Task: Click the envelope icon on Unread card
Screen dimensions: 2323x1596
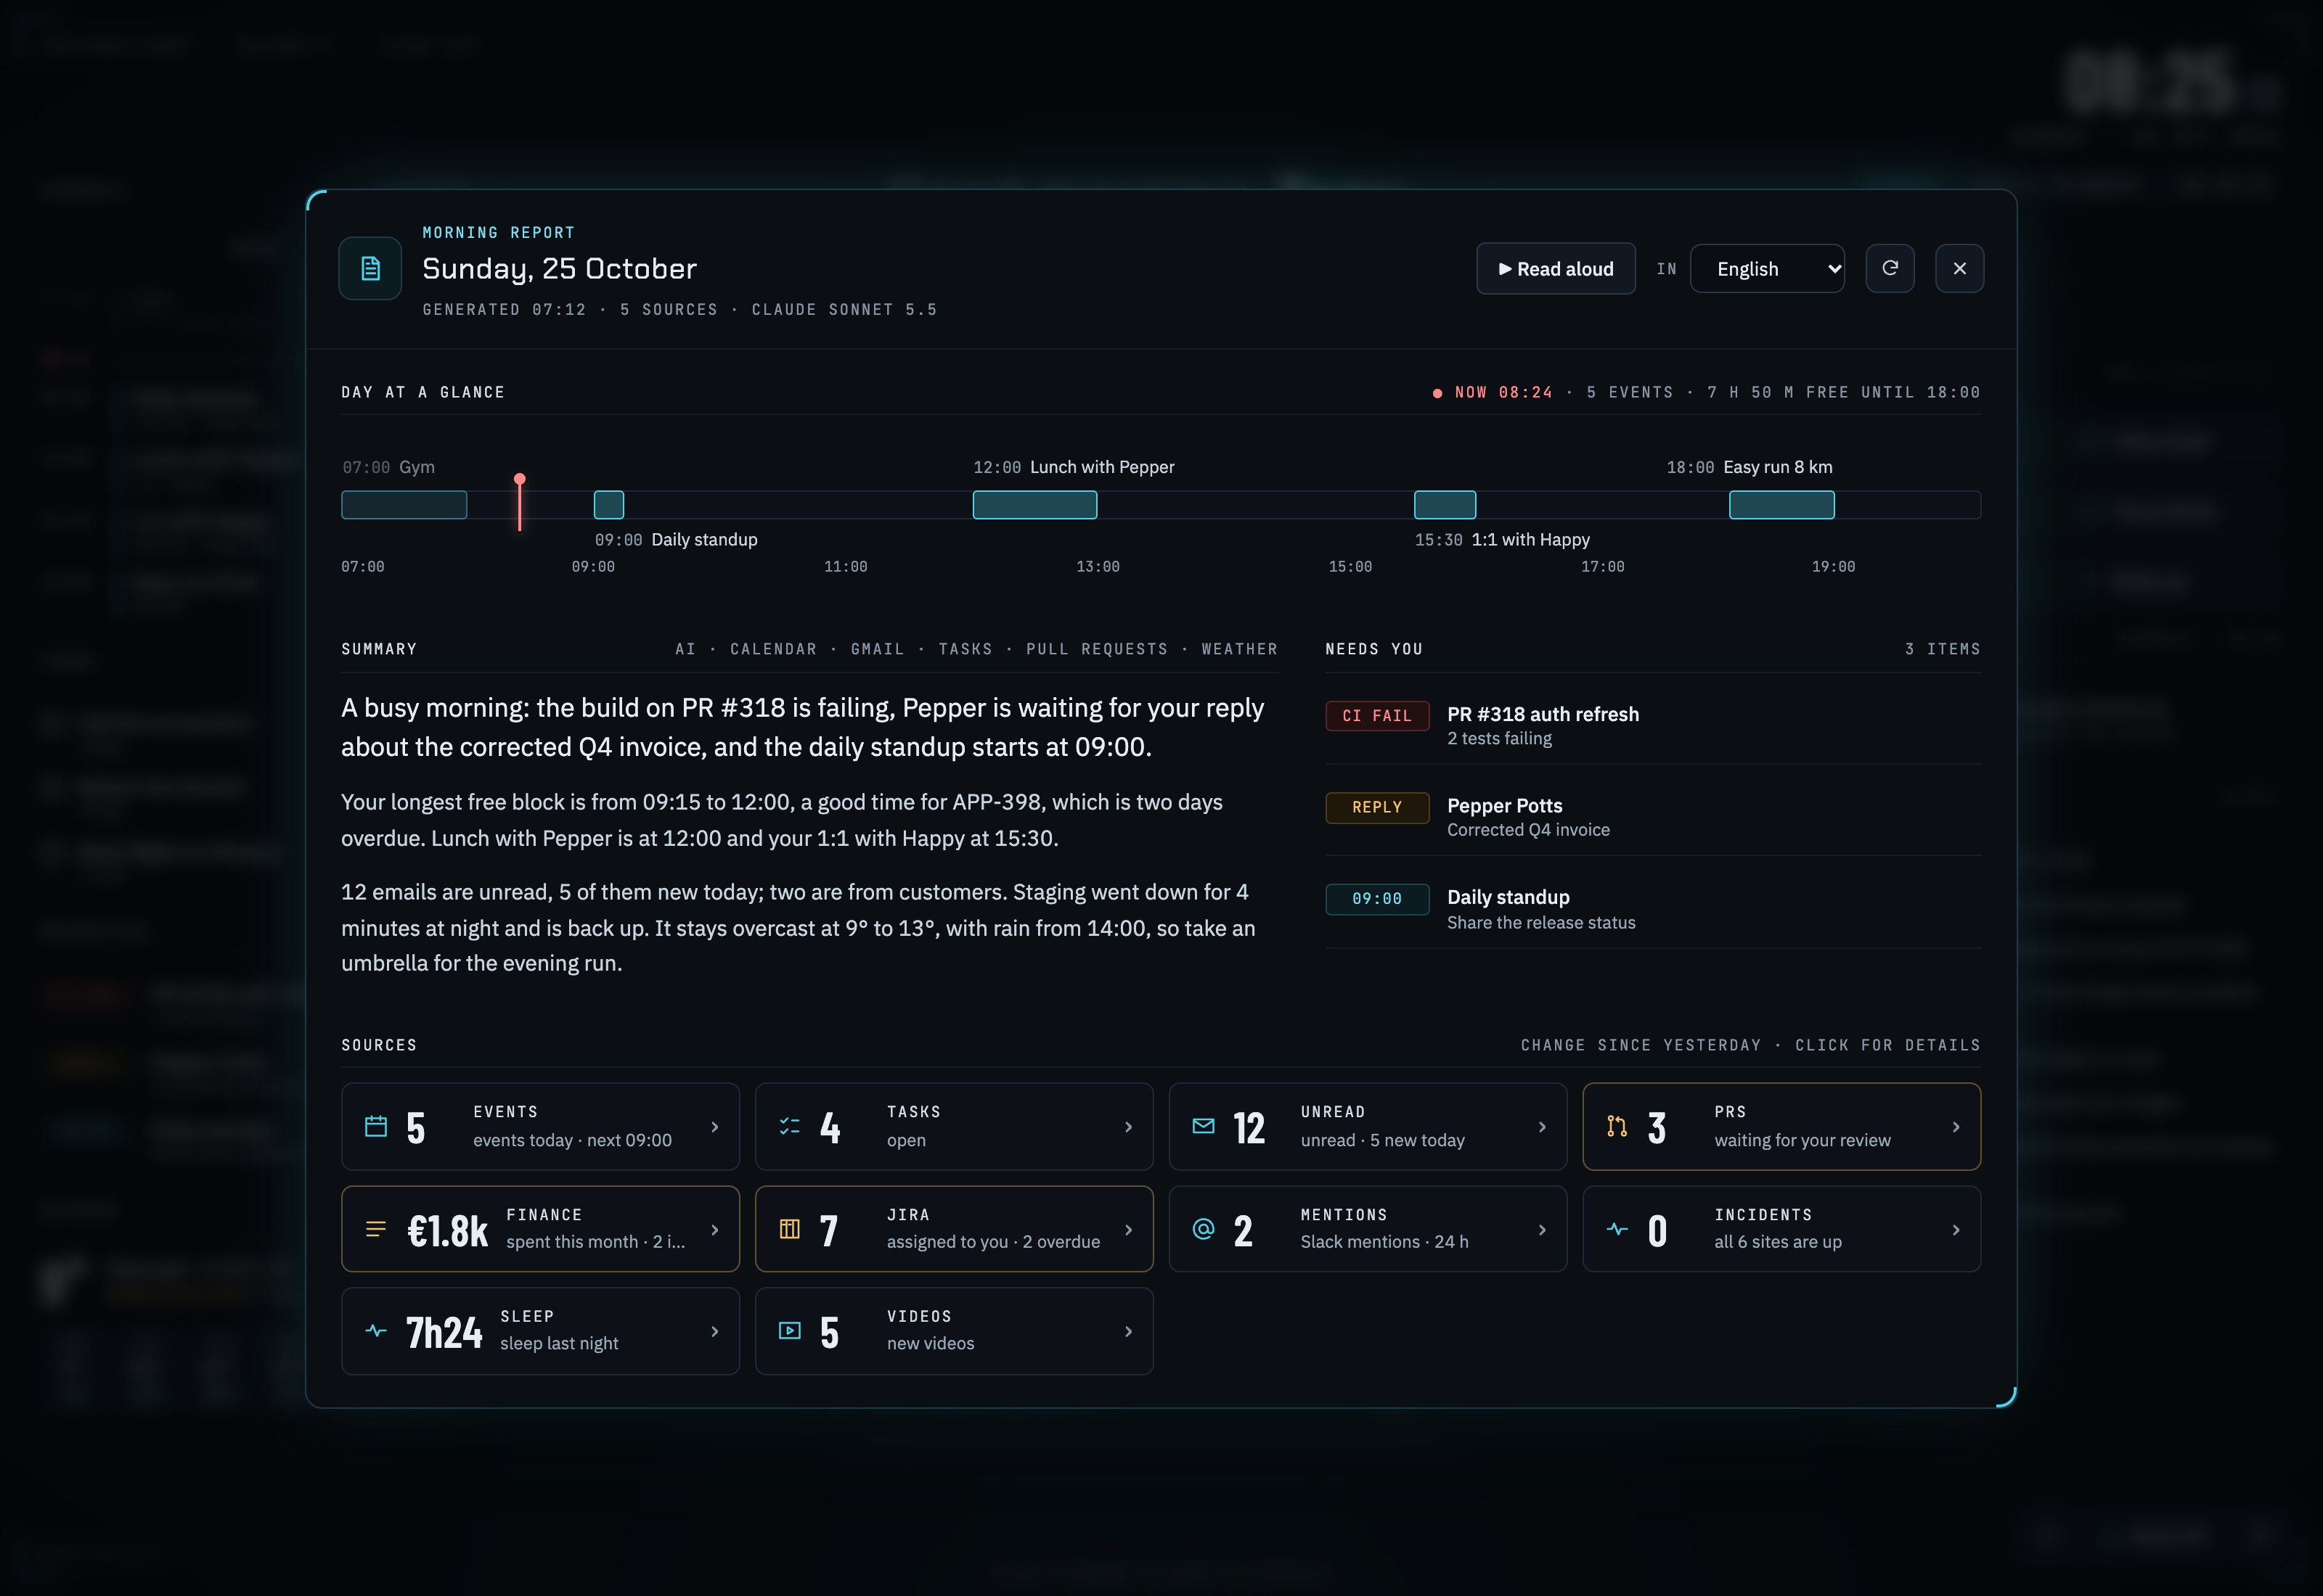Action: pyautogui.click(x=1204, y=1127)
